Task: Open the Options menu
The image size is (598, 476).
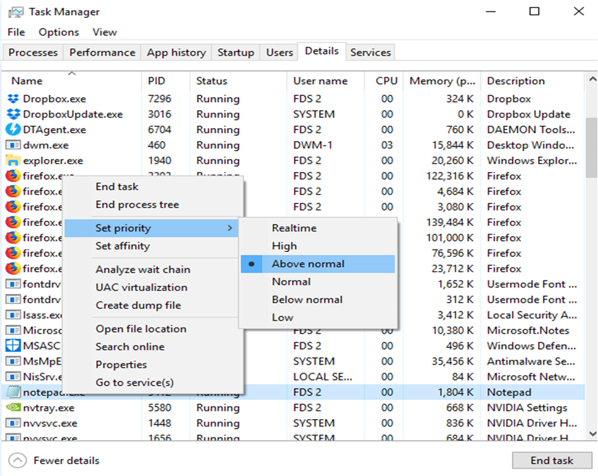Action: point(59,32)
